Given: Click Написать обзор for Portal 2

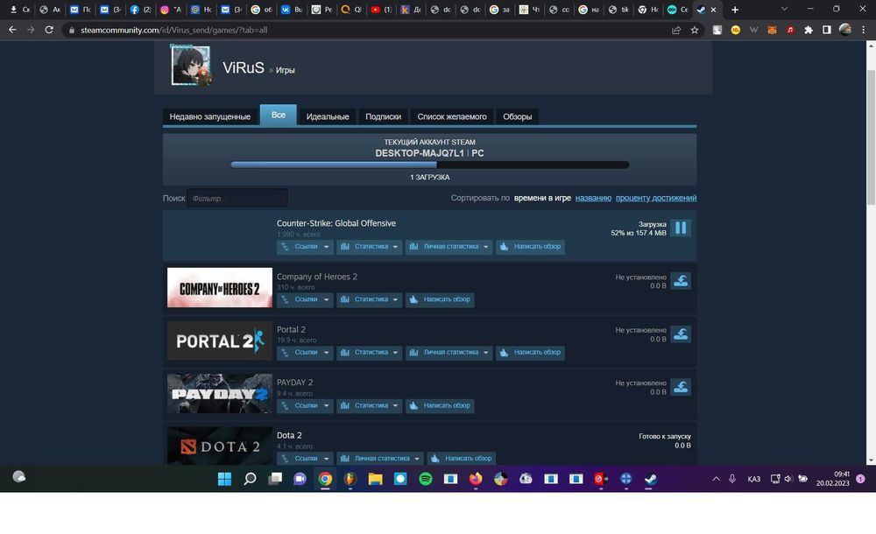Looking at the screenshot, I should pyautogui.click(x=530, y=353).
